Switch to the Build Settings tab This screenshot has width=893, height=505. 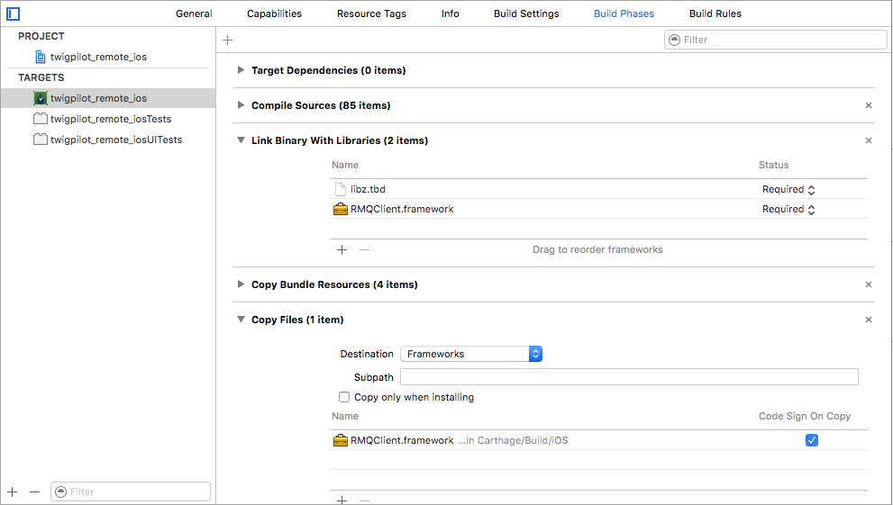[526, 14]
